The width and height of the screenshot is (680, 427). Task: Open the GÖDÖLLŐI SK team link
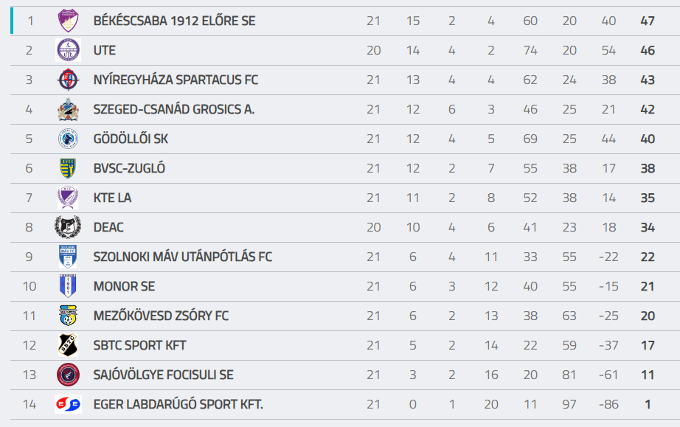(x=131, y=139)
